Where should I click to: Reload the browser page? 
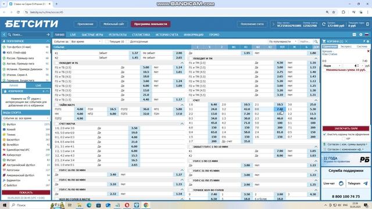(18, 12)
